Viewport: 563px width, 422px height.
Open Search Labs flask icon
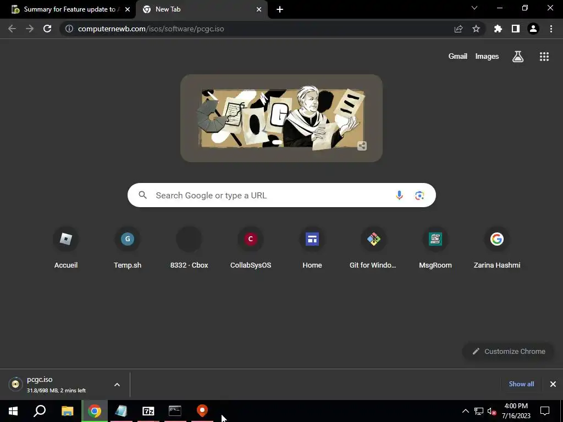click(518, 57)
